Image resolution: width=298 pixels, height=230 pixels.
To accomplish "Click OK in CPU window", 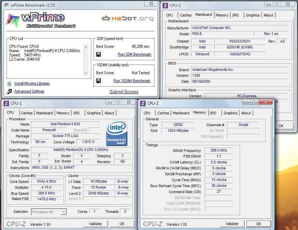I will pyautogui.click(x=122, y=224).
